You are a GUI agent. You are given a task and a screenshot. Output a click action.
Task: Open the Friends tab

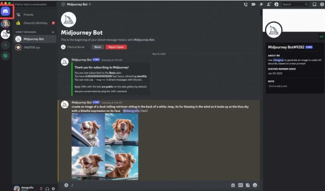tap(28, 14)
